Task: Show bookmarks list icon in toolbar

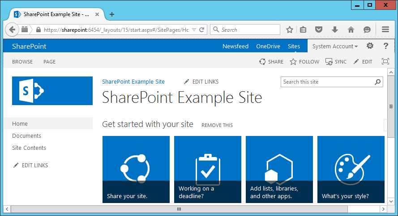Action: (303, 30)
